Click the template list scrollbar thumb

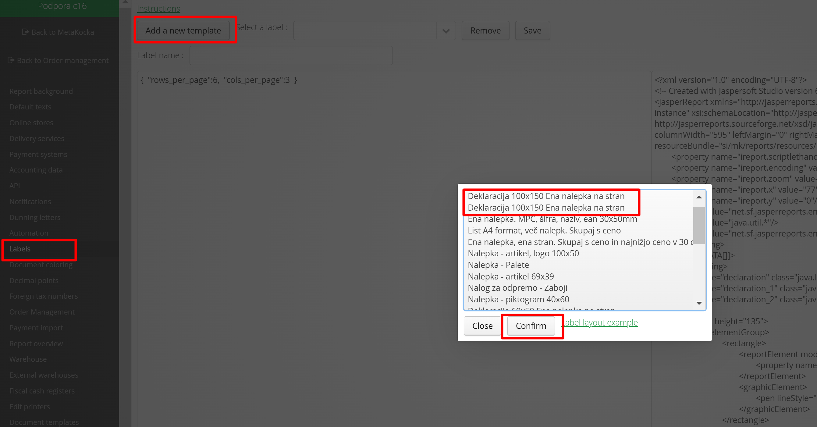[699, 225]
